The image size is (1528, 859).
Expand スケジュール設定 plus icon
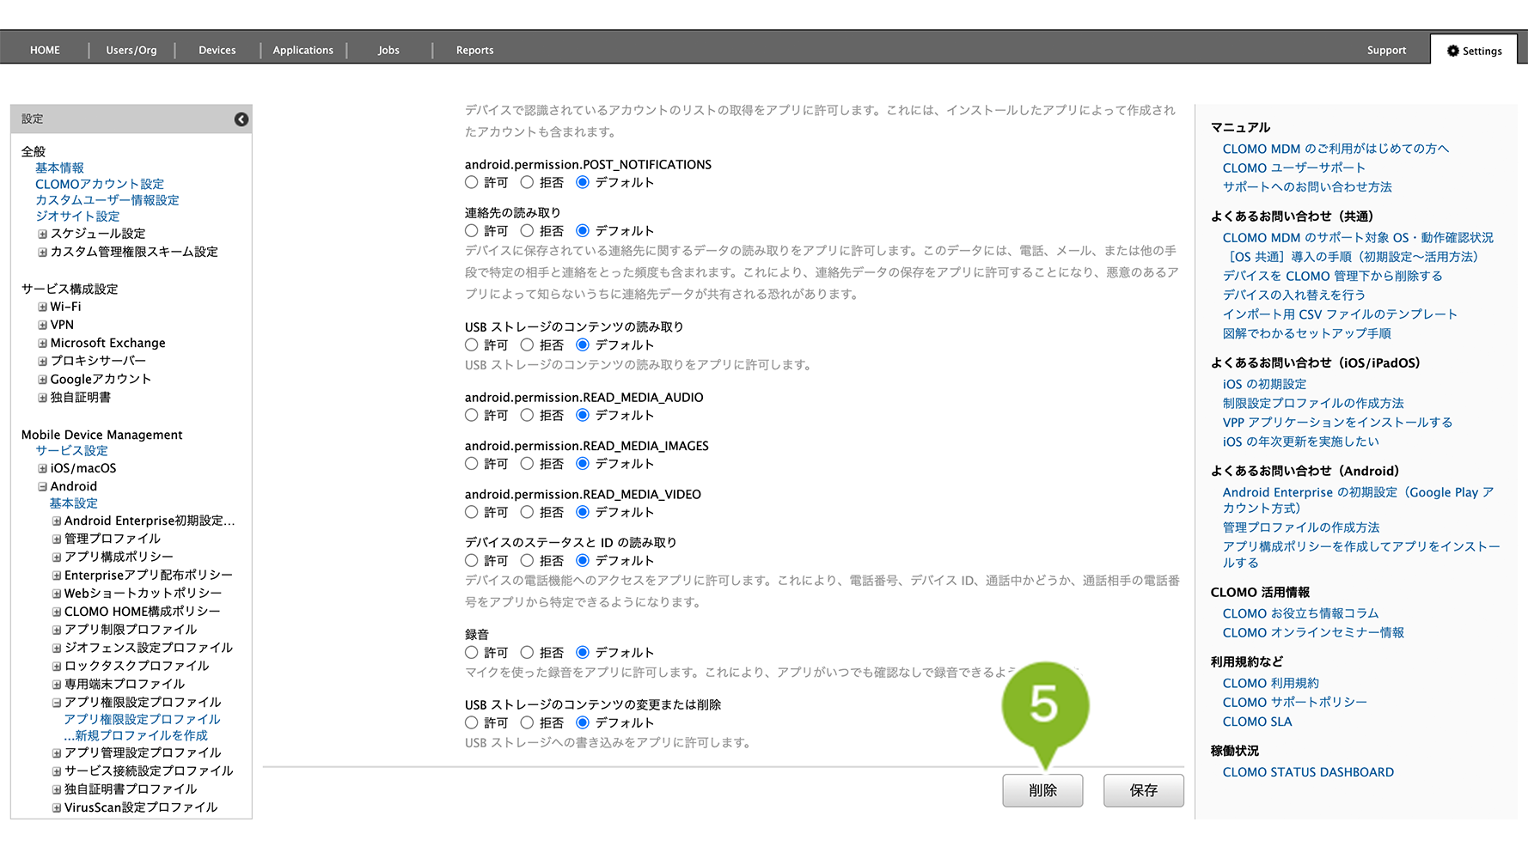[x=42, y=234]
